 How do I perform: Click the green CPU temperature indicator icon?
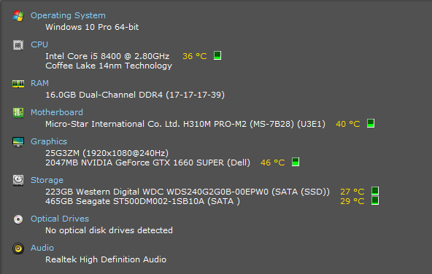217,55
